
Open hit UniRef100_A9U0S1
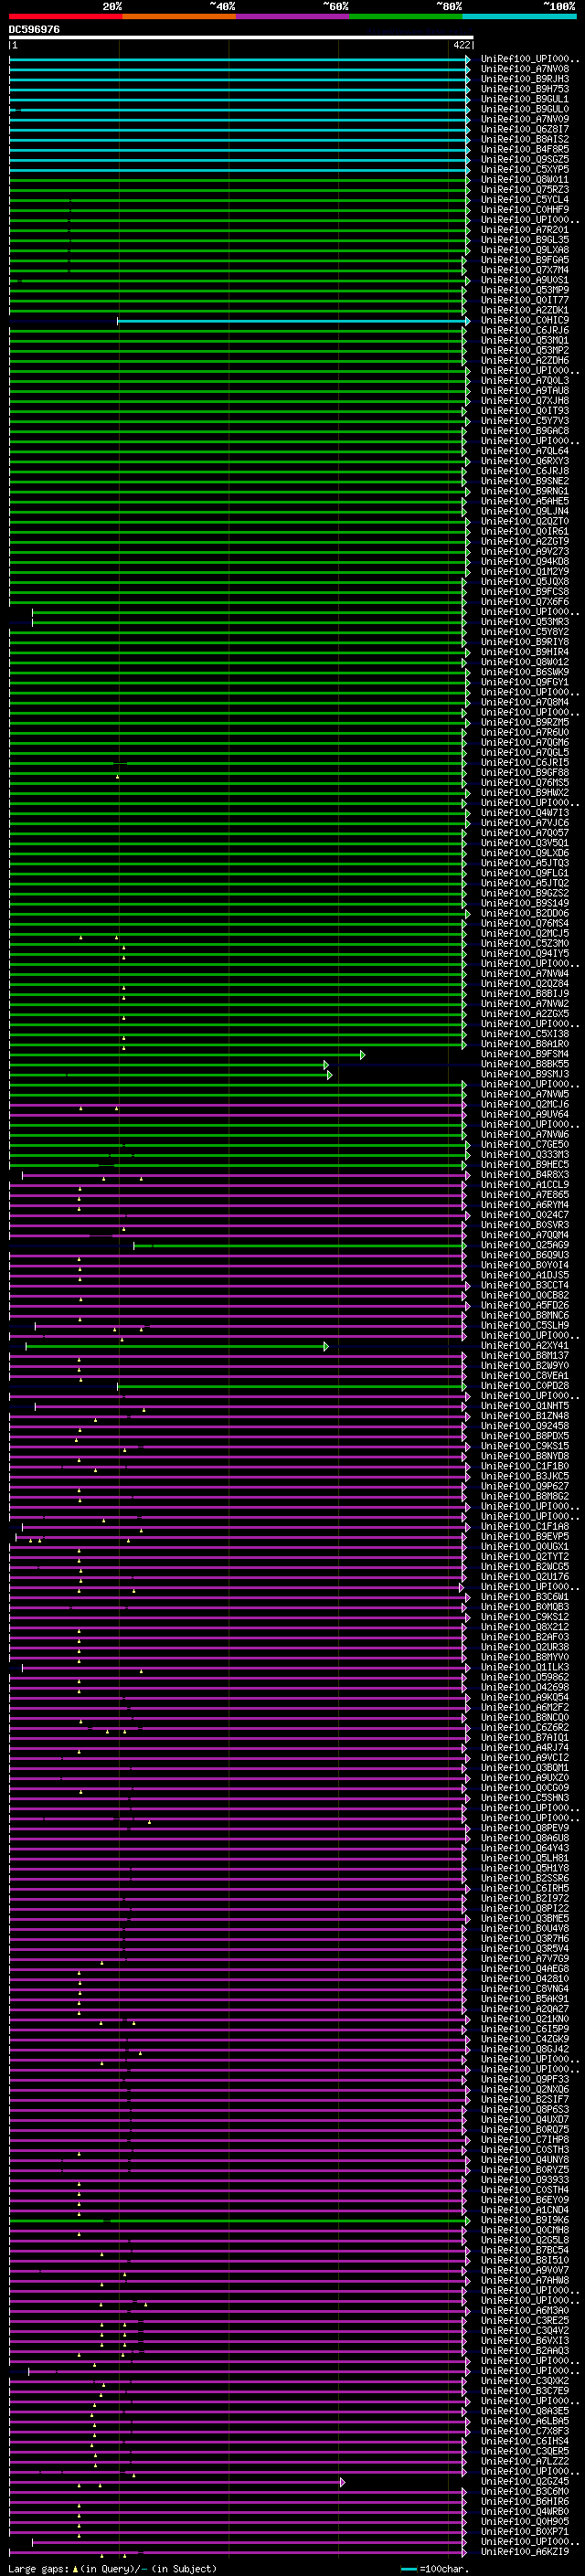[x=525, y=280]
